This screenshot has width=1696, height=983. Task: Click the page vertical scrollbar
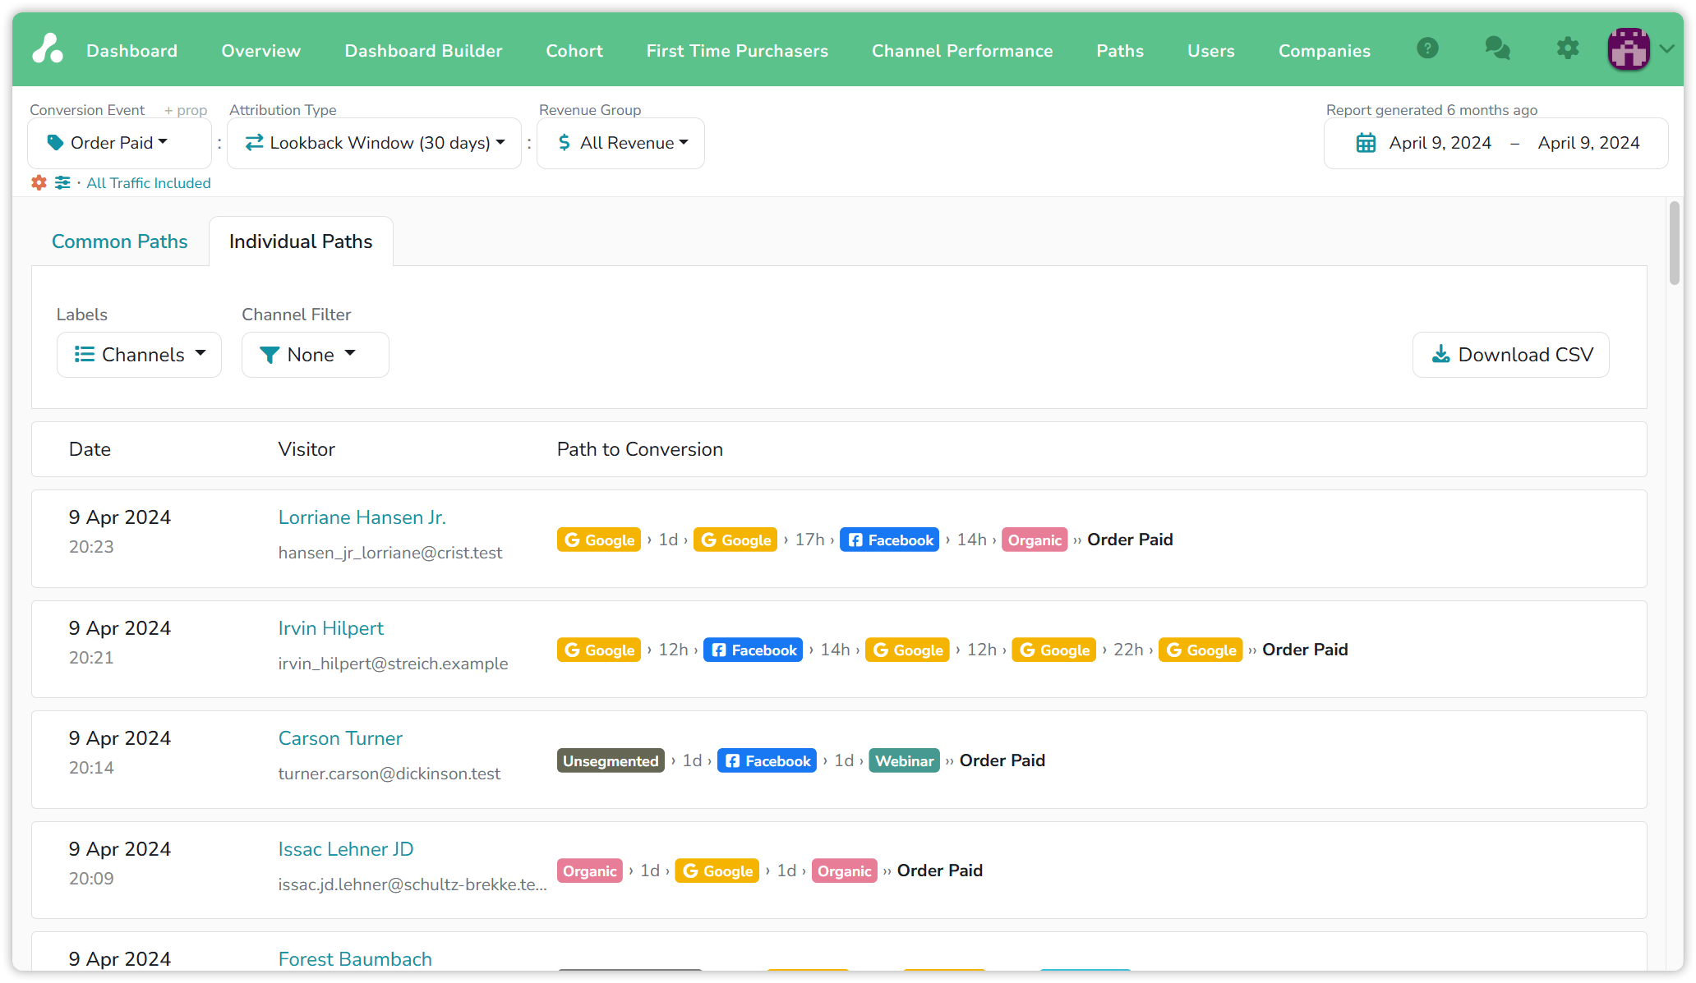[x=1675, y=243]
